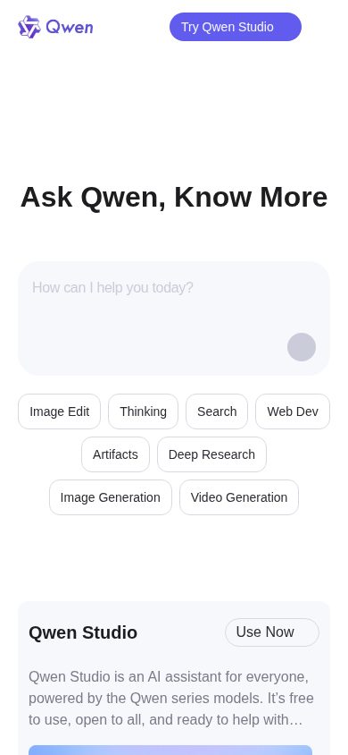Select the Image Edit chip
Screen dimensions: 348x755
(x=60, y=411)
